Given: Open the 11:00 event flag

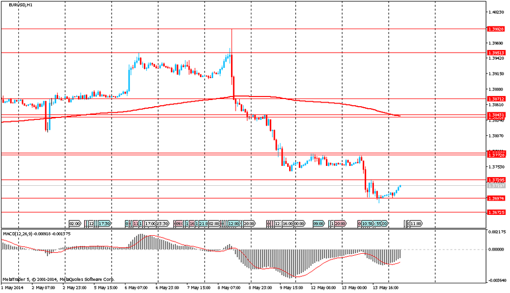Looking at the screenshot, I should [416, 224].
